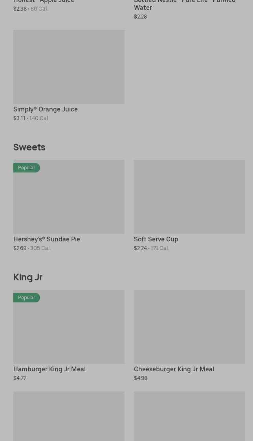
Task: Choose the Soft Serve Cup name
Action: click(x=156, y=239)
